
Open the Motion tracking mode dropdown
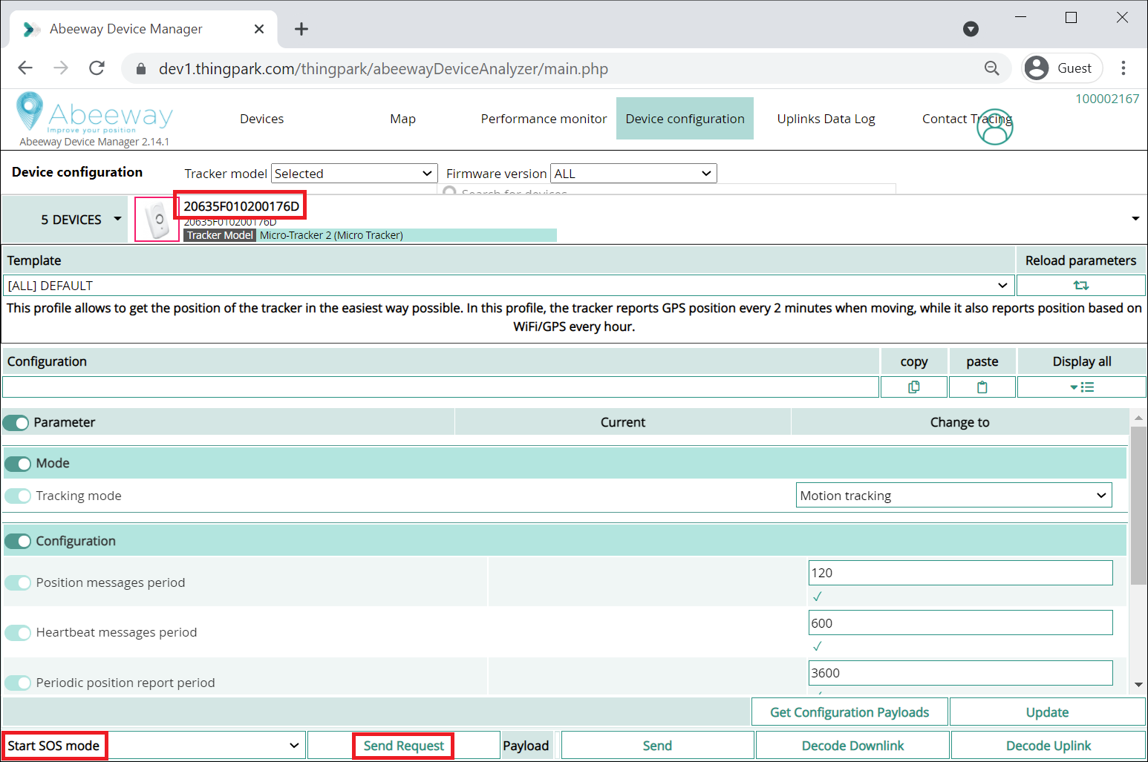(954, 496)
